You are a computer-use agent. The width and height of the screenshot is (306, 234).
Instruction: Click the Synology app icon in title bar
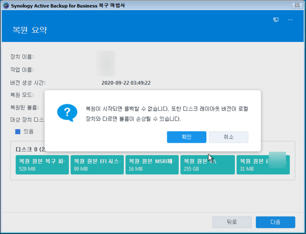(6, 6)
